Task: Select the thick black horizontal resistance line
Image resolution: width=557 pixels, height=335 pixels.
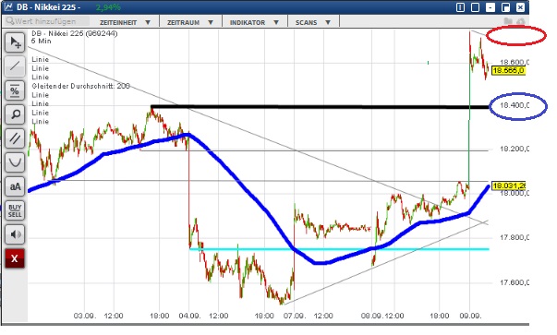Action: (x=320, y=106)
